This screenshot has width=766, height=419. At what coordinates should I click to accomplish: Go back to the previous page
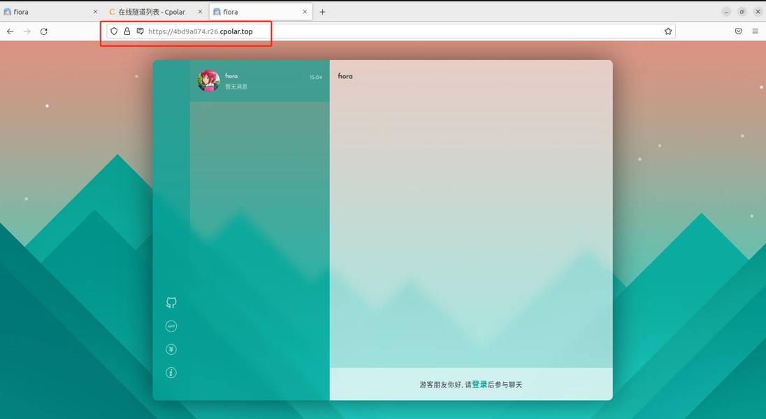tap(10, 31)
